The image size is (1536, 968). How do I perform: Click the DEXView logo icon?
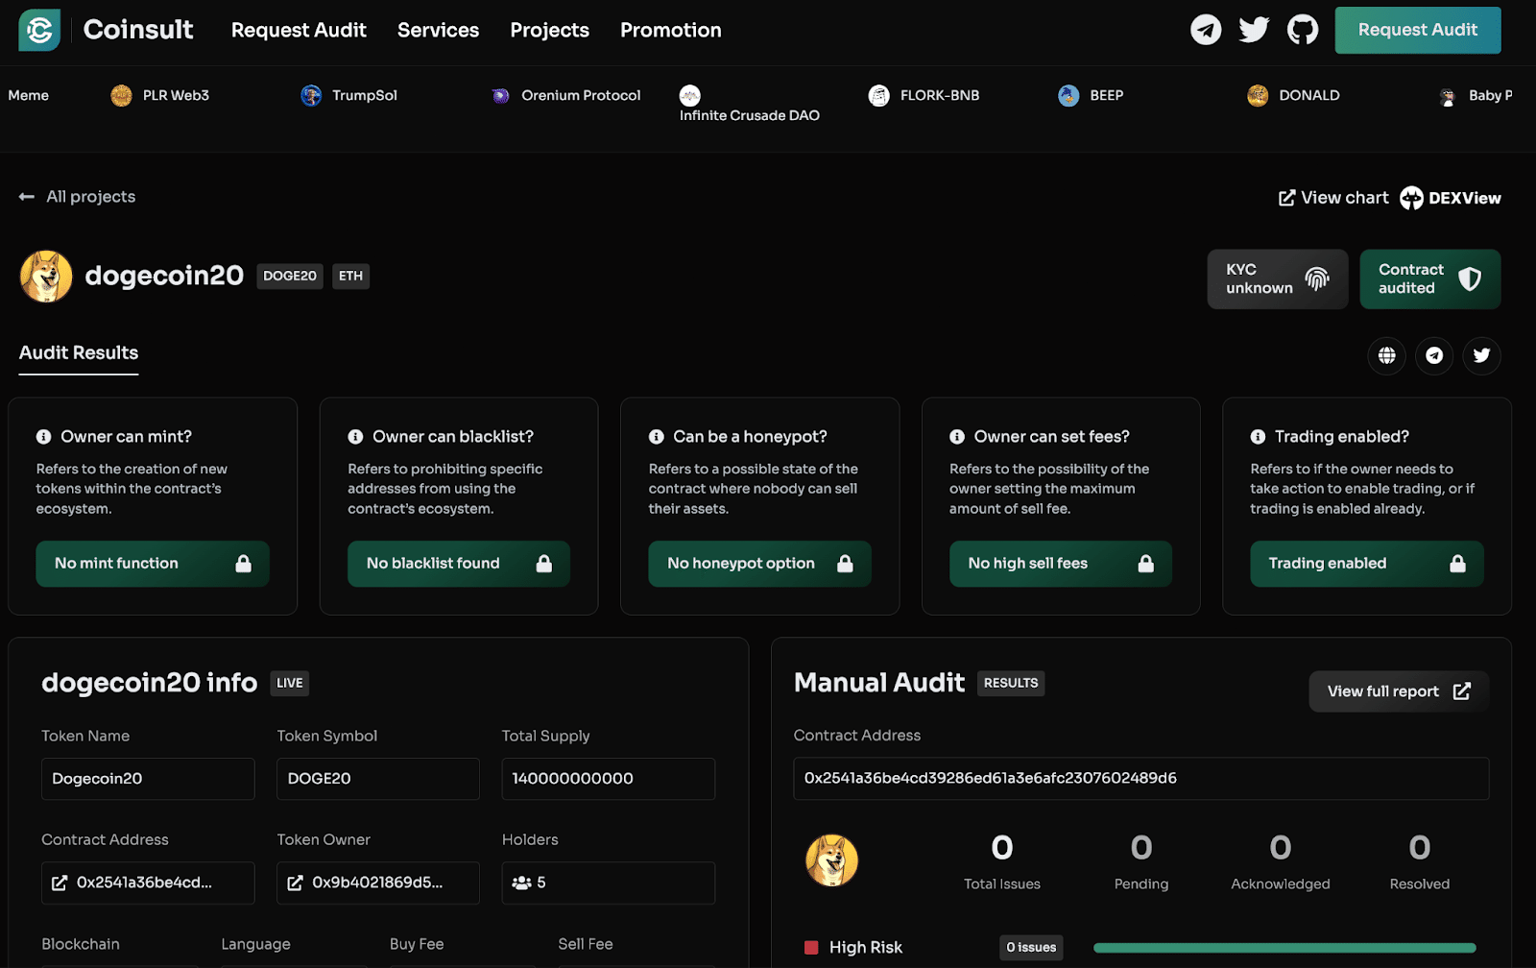click(1411, 198)
